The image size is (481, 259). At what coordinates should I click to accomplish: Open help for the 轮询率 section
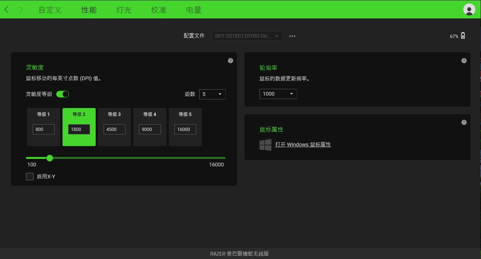(464, 60)
